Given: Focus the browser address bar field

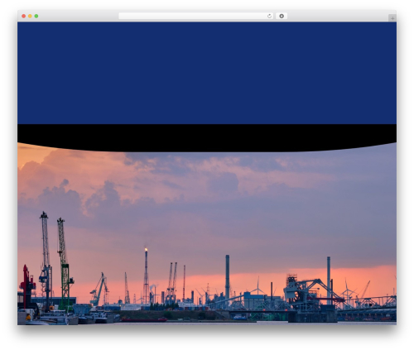Looking at the screenshot, I should (x=196, y=17).
